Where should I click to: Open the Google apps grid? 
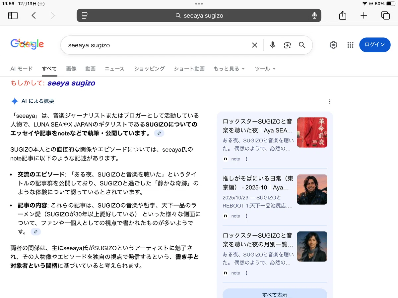click(350, 45)
